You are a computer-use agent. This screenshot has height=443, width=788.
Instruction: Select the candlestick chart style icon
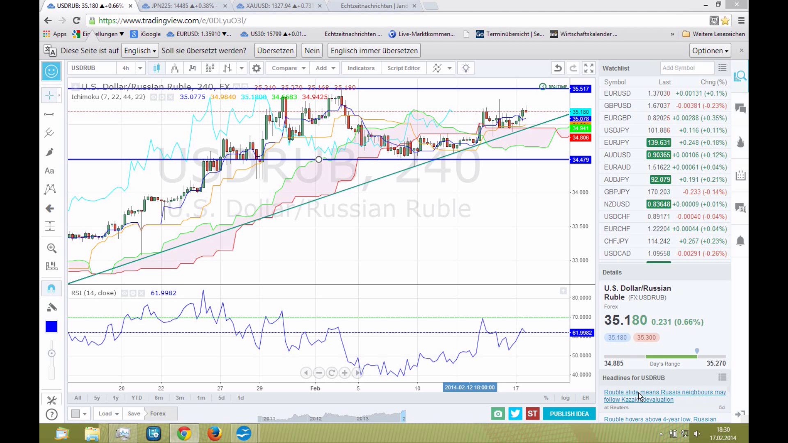click(156, 68)
